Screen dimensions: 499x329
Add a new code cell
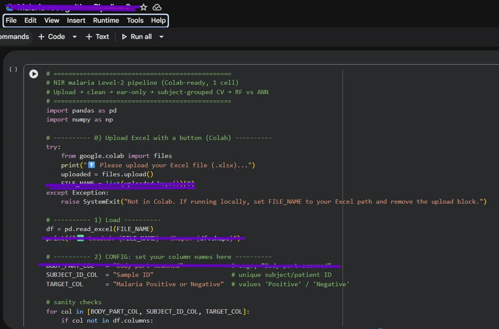tap(52, 37)
